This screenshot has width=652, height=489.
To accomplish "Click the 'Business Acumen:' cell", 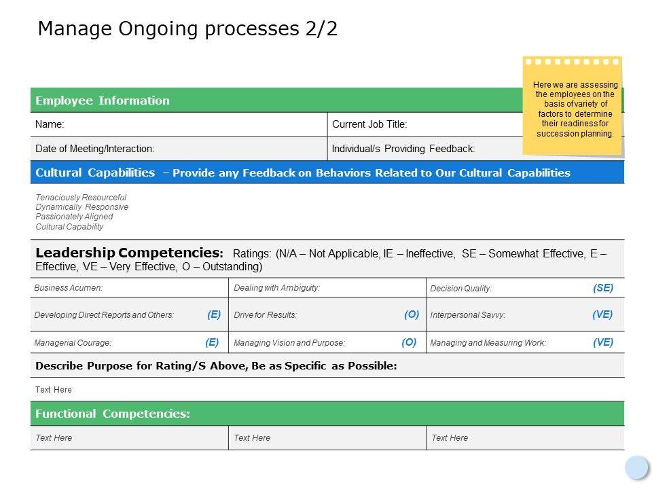I will tap(129, 288).
